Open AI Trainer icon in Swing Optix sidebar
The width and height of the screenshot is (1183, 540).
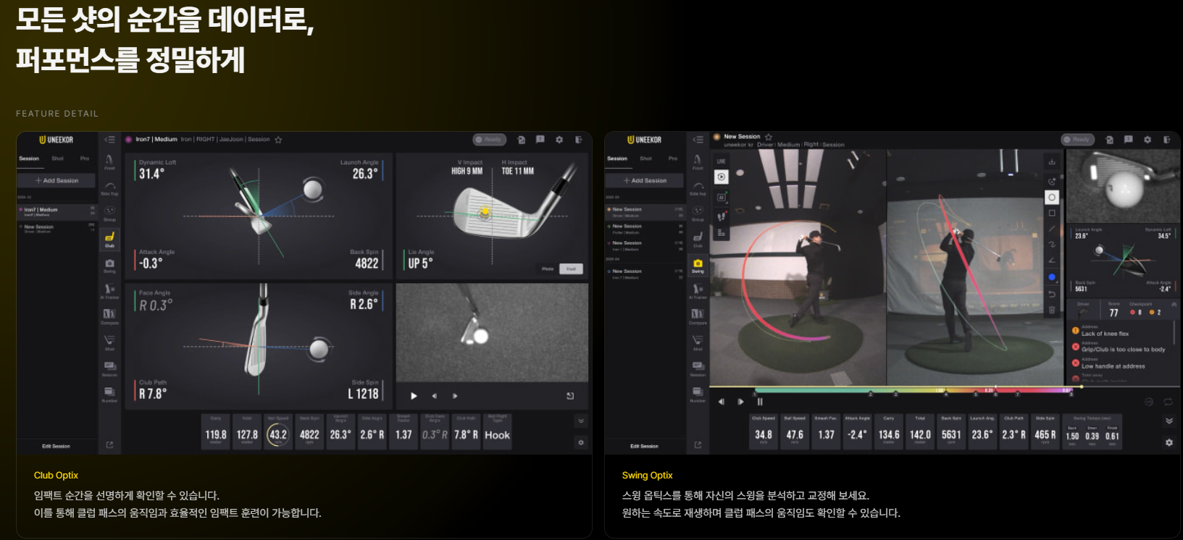tap(698, 291)
